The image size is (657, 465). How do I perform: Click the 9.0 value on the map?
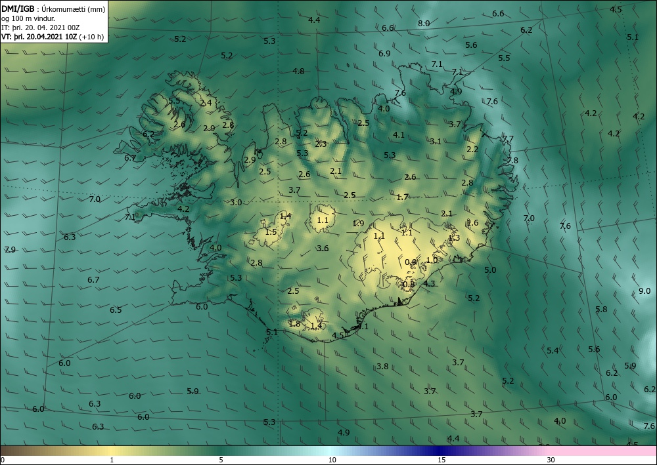pos(645,291)
